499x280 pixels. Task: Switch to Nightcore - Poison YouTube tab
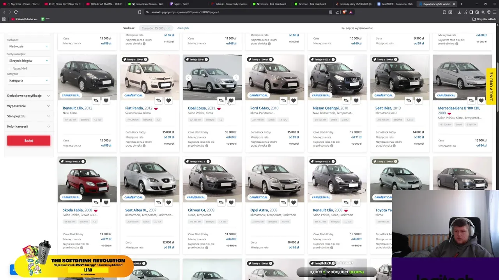pyautogui.click(x=21, y=4)
